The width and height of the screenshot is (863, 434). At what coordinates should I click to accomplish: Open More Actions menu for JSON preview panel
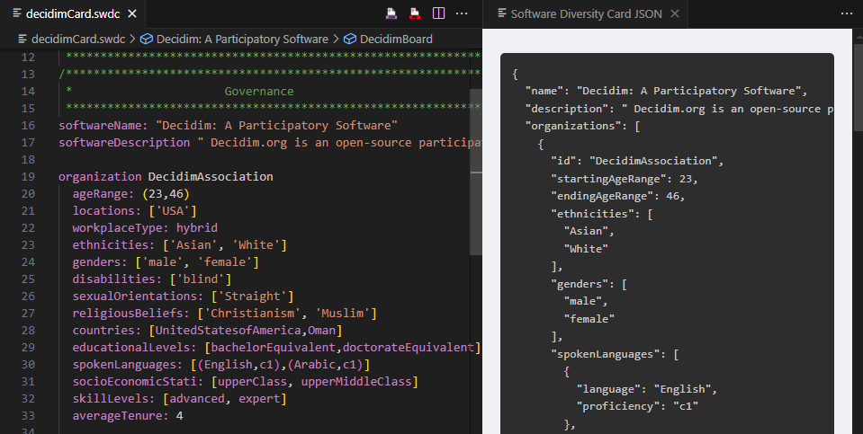[845, 13]
